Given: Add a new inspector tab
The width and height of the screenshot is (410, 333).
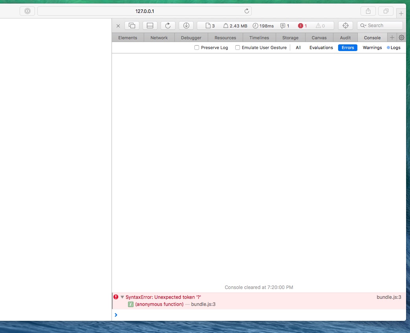Looking at the screenshot, I should (x=392, y=38).
